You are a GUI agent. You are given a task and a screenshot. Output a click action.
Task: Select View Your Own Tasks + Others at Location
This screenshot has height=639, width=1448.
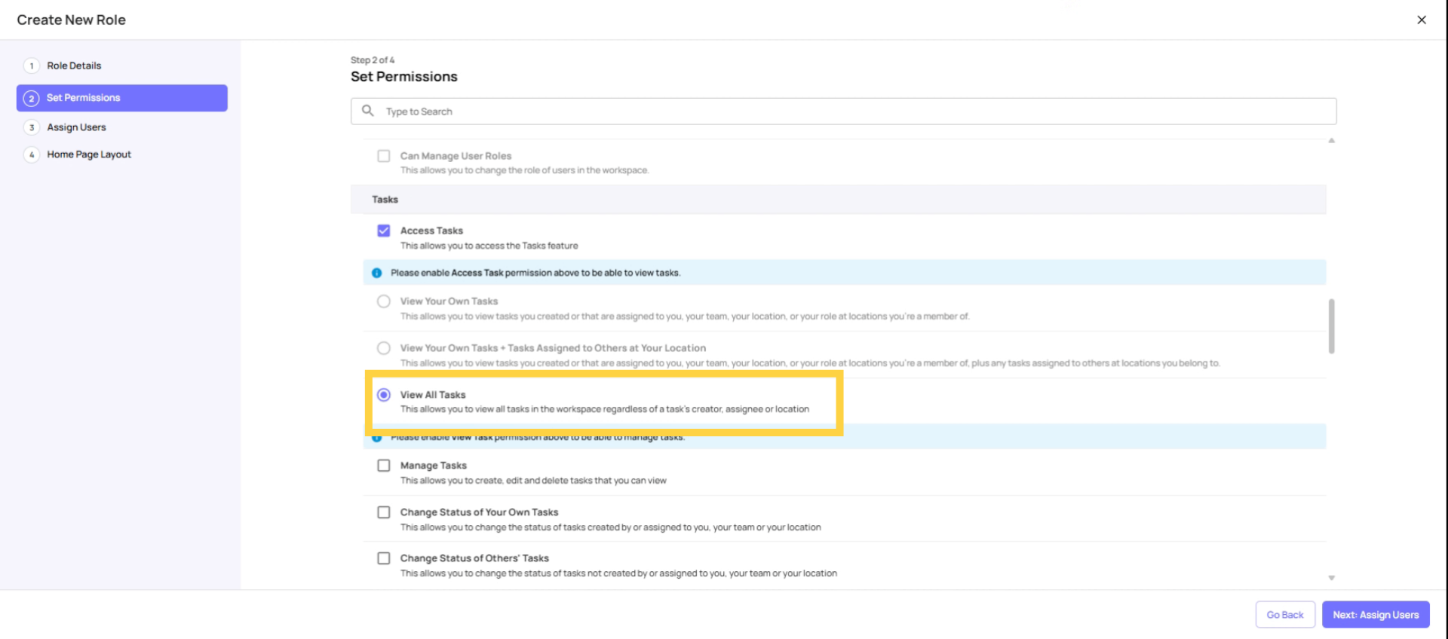[x=384, y=348]
